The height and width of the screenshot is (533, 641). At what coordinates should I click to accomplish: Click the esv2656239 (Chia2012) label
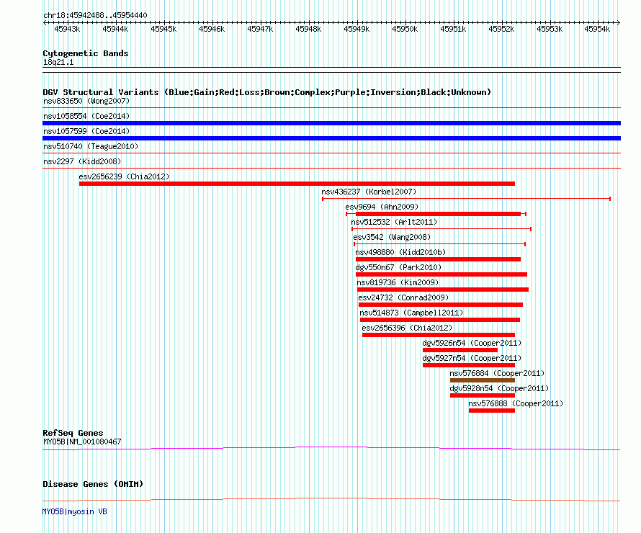click(124, 176)
